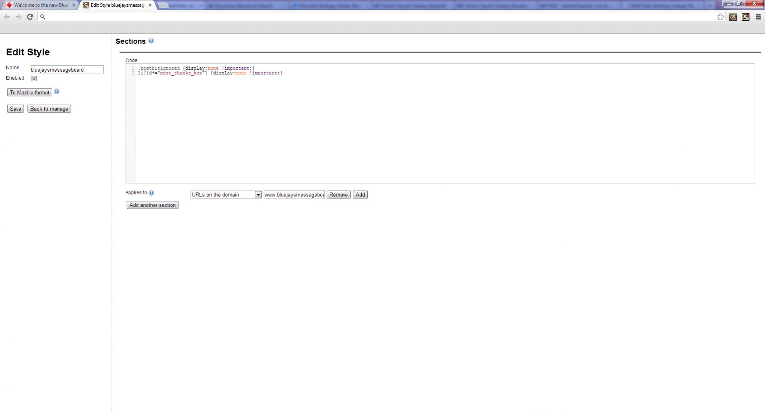Open the Chrome hamburger menu
Viewport: 765px width, 413px height.
(x=758, y=17)
